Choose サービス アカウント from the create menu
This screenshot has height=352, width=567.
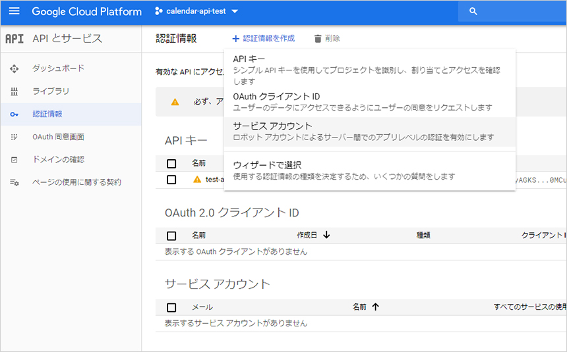click(x=370, y=132)
